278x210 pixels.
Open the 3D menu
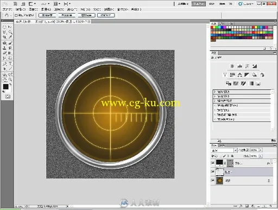97,9
